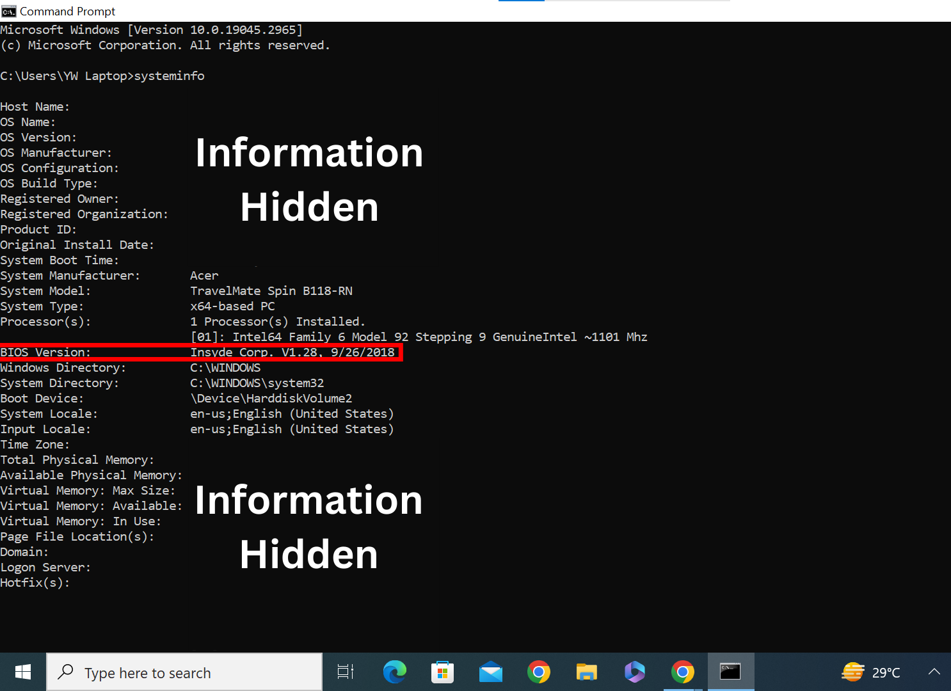951x691 pixels.
Task: Open the Microsoft 365 taskbar icon
Action: (x=634, y=672)
